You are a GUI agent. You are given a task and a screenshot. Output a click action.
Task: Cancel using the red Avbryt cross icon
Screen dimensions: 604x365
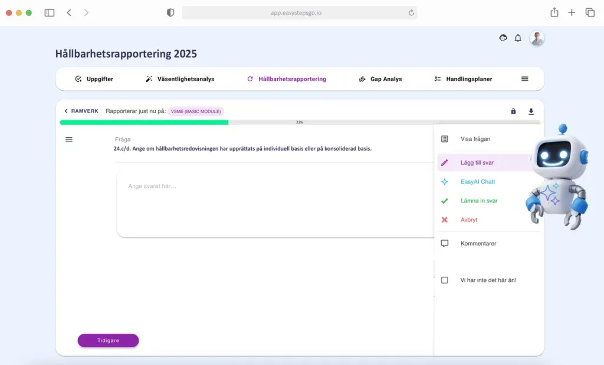[445, 219]
